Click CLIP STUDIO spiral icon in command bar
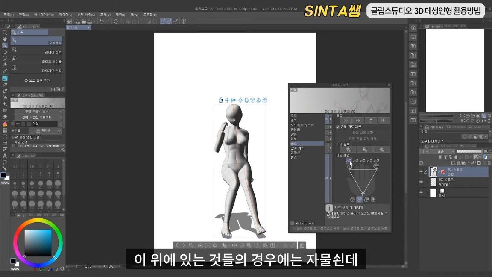This screenshot has height=277, width=492. [69, 21]
